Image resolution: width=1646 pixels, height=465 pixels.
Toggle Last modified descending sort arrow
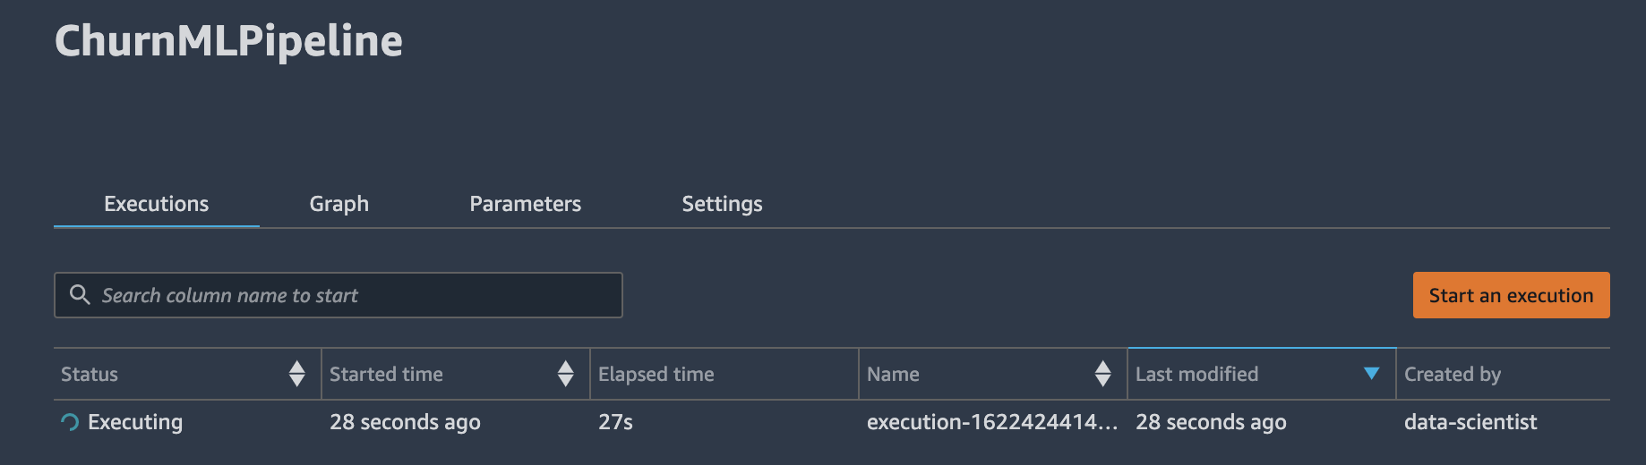coord(1371,374)
